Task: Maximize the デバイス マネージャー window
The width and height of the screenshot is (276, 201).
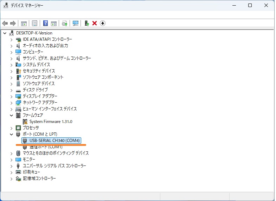Action: click(250, 5)
